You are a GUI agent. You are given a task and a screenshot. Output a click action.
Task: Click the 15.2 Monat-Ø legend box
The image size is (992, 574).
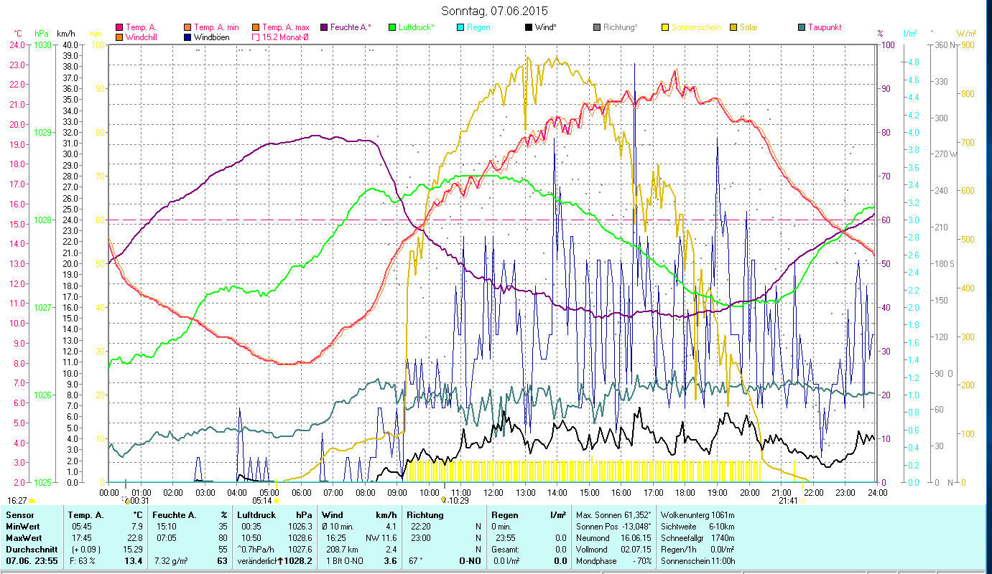coord(255,37)
